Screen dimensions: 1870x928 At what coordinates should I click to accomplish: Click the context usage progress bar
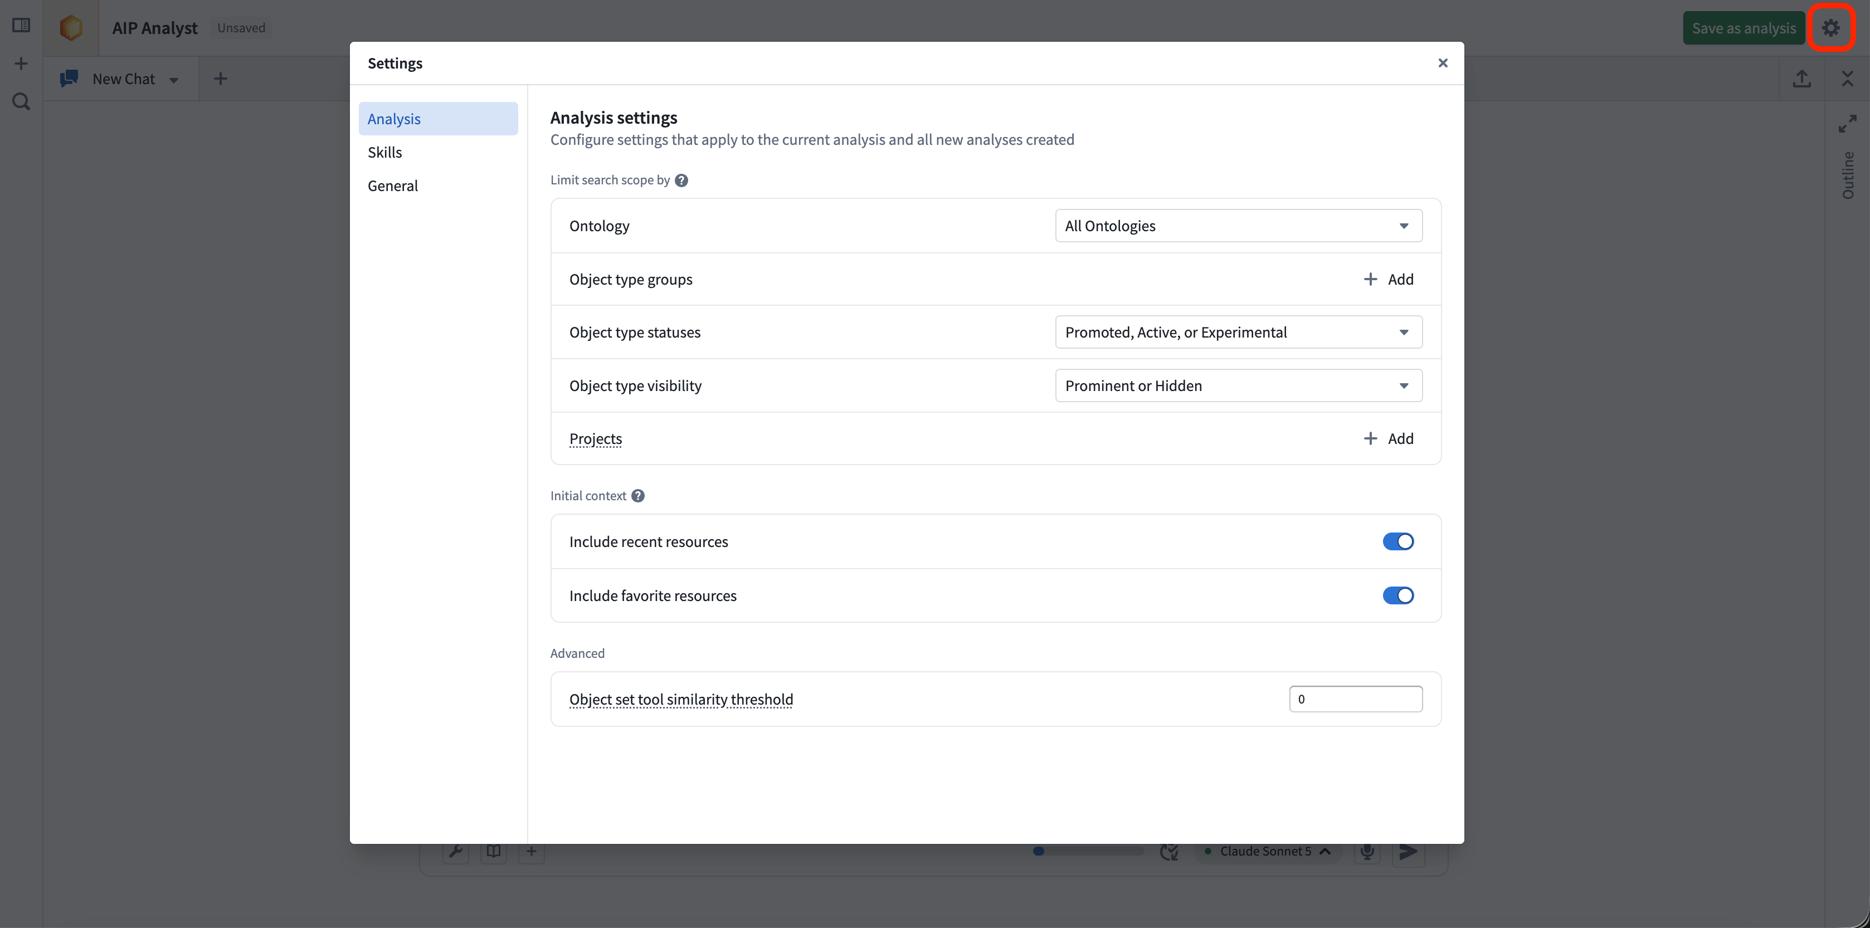tap(1088, 851)
